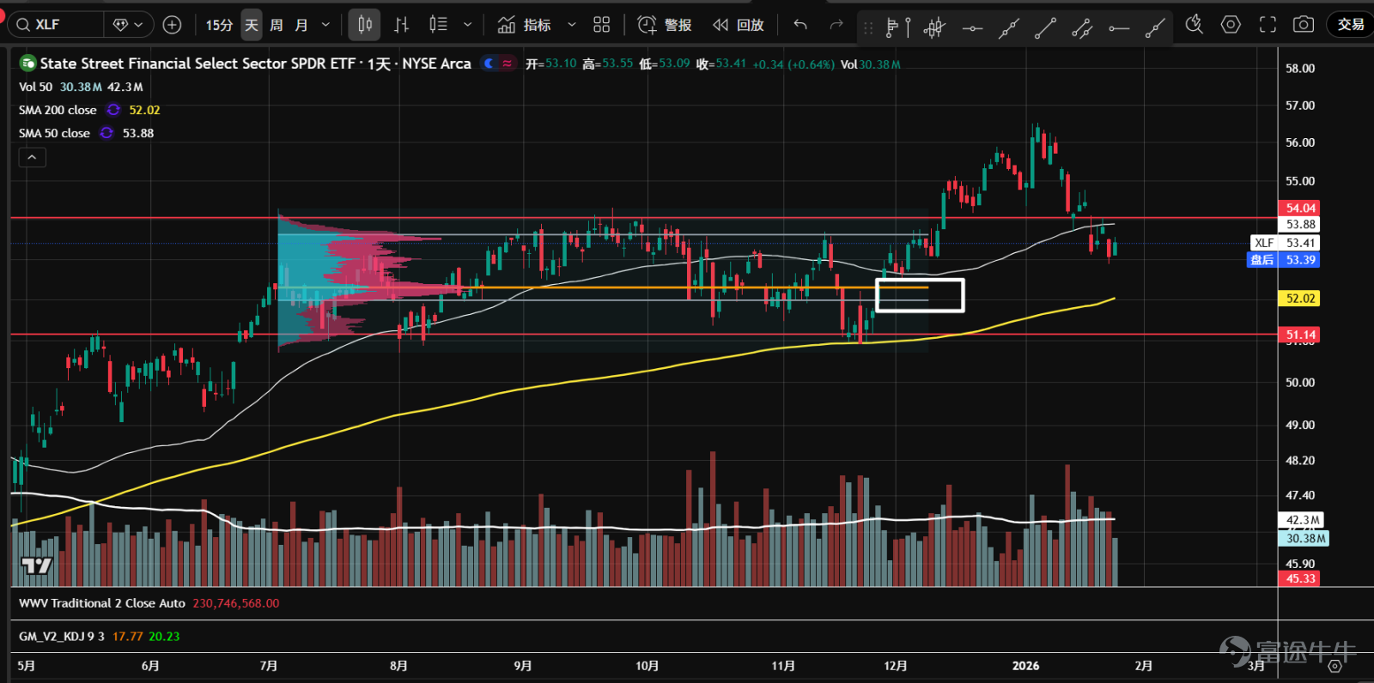Click the State Street ETF symbol title
This screenshot has height=683, width=1374.
point(256,63)
